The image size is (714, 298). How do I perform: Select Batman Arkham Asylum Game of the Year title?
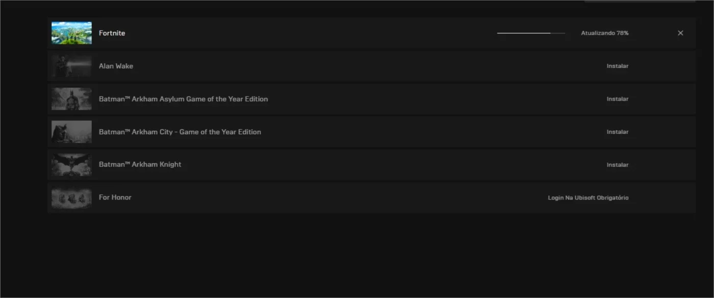(x=183, y=99)
